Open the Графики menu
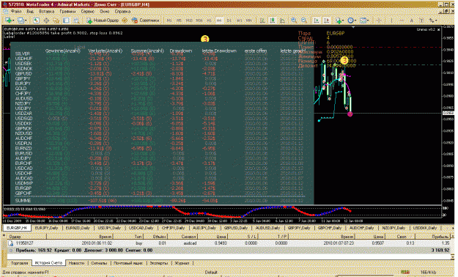The width and height of the screenshot is (458, 277). click(67, 12)
